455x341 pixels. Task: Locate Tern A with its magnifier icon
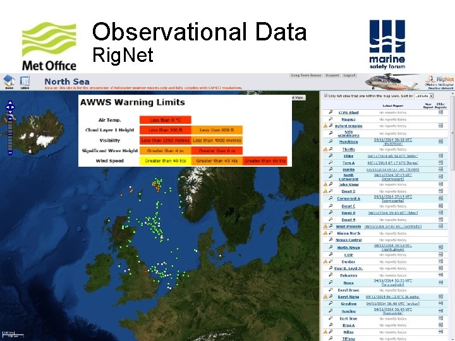(331, 163)
